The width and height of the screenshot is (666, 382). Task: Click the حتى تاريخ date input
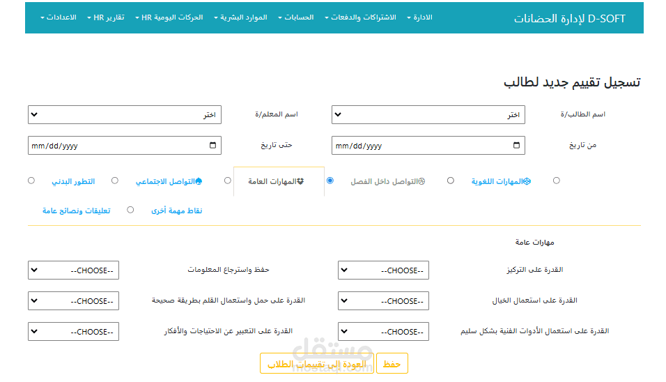125,145
